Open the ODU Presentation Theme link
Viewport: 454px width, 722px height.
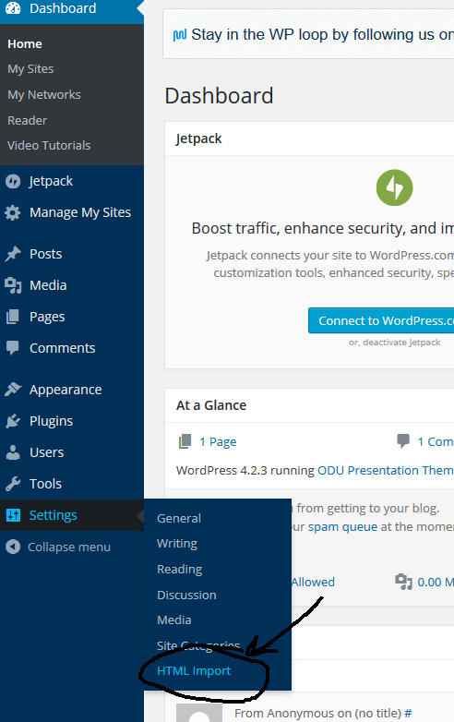[x=386, y=470]
